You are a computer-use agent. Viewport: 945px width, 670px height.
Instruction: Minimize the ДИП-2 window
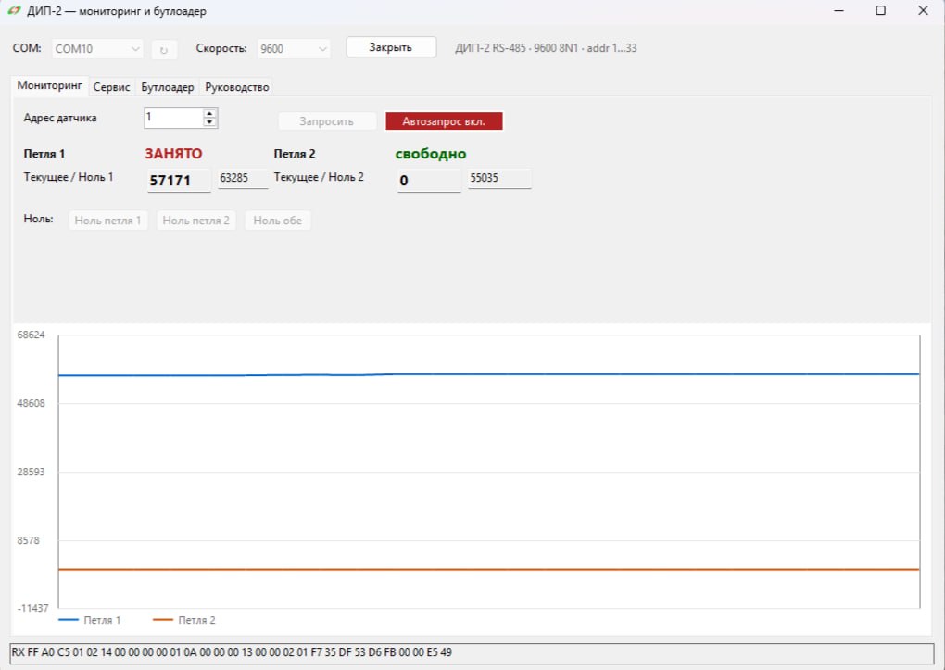(x=839, y=11)
